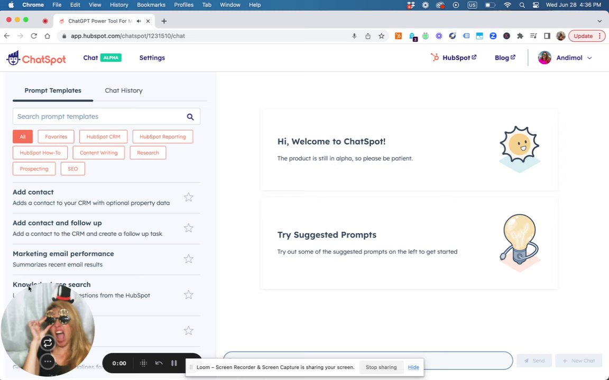Viewport: 609px width, 380px height.
Task: Select the All filter chip
Action: [x=23, y=137]
